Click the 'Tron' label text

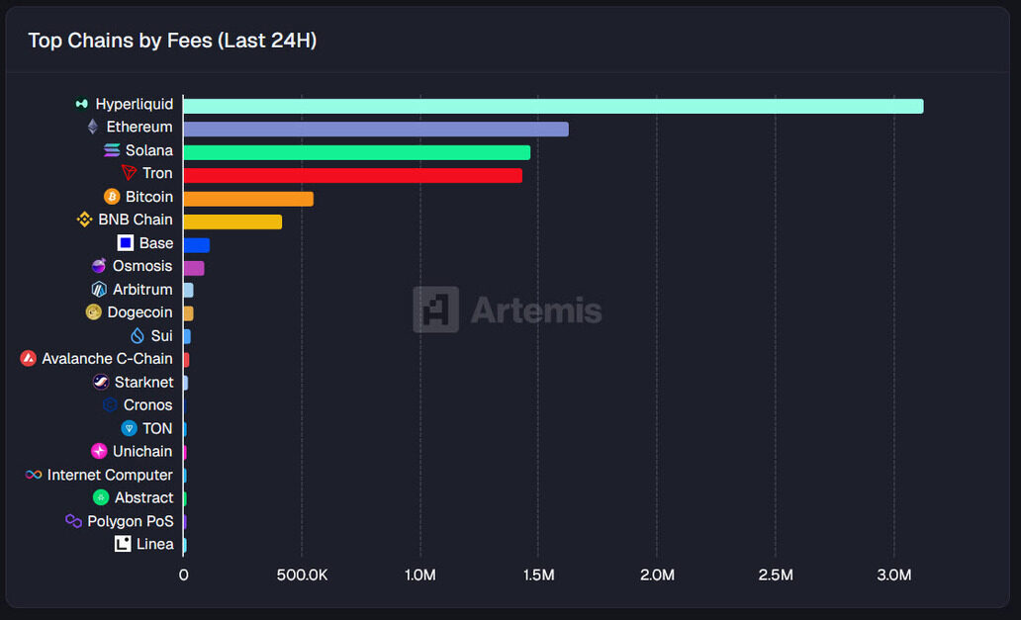click(157, 173)
